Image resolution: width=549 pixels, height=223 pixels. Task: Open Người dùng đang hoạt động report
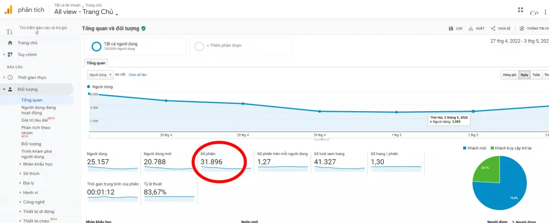pyautogui.click(x=39, y=110)
